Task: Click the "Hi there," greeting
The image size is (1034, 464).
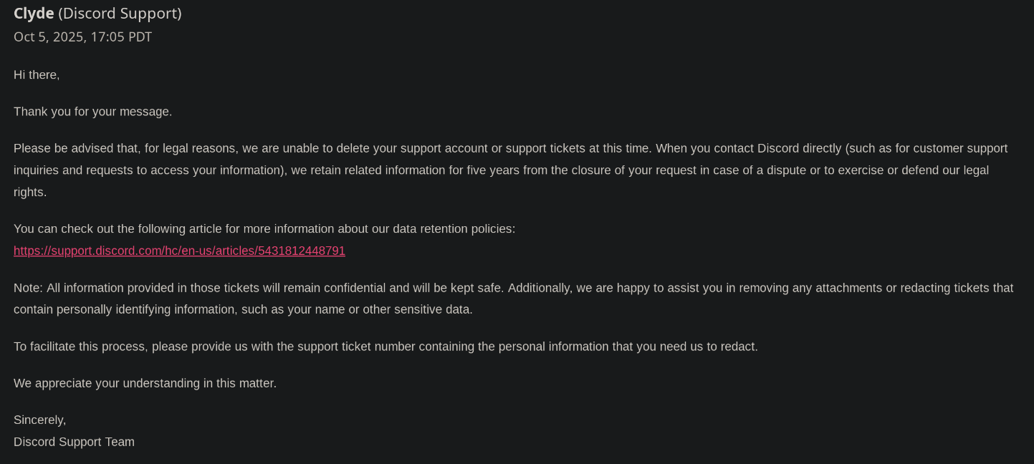Action: [x=37, y=74]
